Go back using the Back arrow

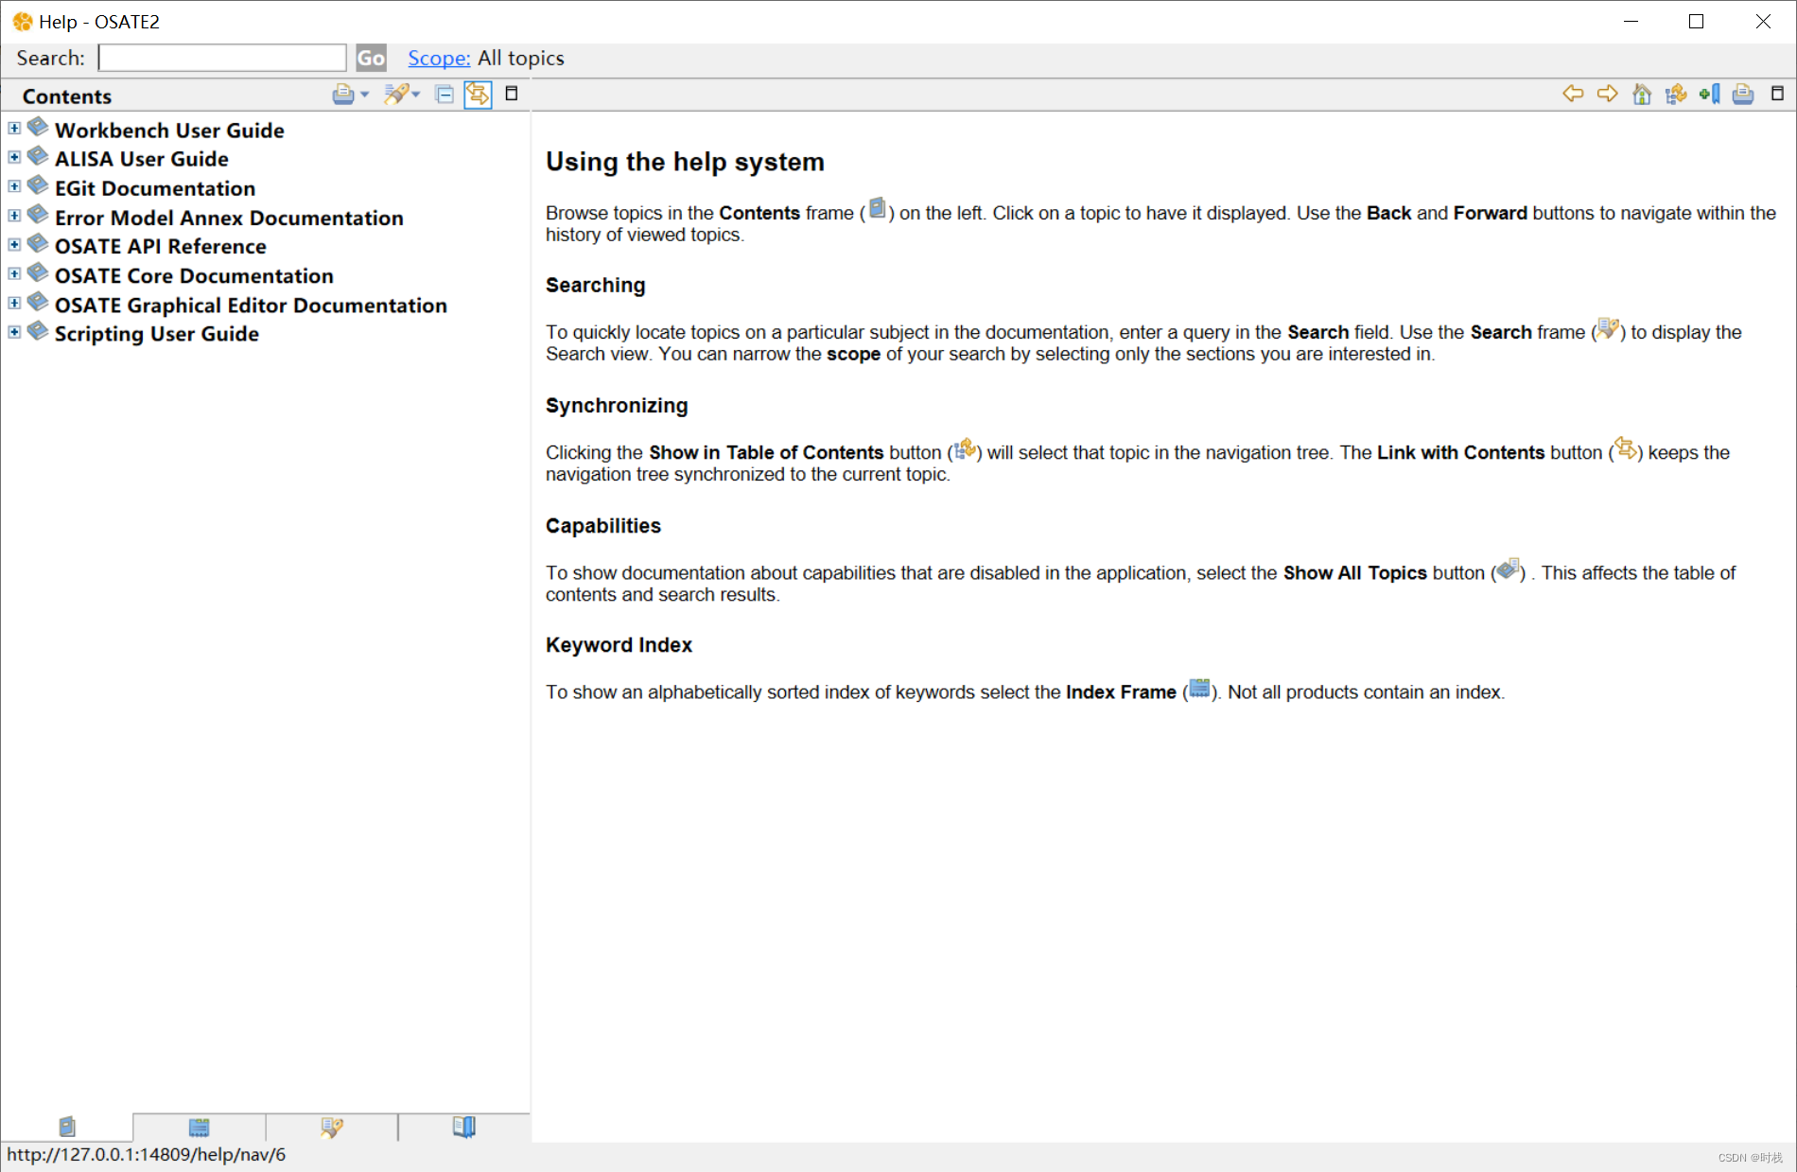point(1573,94)
